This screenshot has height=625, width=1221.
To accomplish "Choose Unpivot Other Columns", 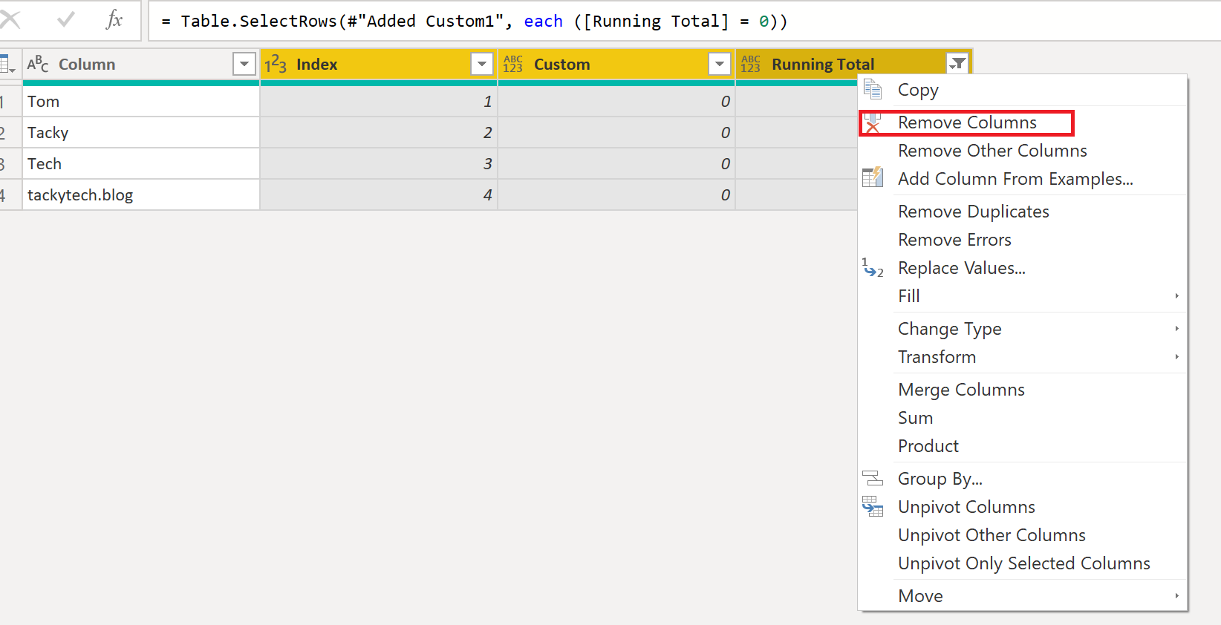I will pyautogui.click(x=992, y=535).
